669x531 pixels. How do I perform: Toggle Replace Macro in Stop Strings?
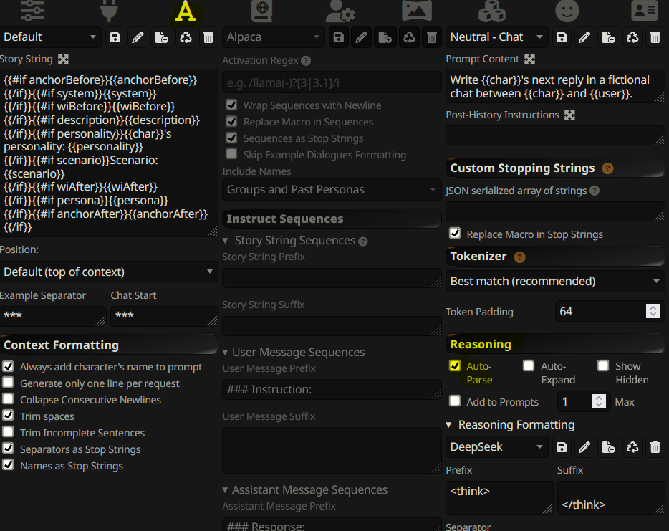point(455,233)
